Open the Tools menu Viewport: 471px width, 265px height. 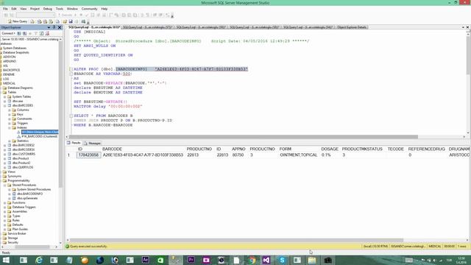point(60,9)
